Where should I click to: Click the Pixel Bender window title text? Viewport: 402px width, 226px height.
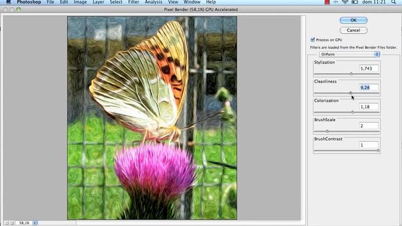click(201, 9)
